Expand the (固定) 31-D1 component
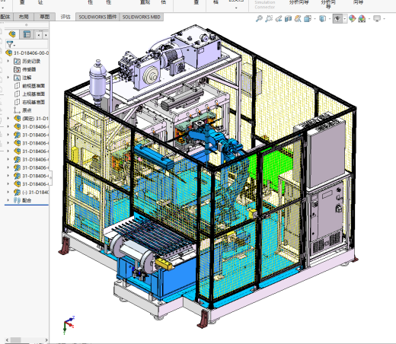The height and width of the screenshot is (344, 396). [8, 118]
